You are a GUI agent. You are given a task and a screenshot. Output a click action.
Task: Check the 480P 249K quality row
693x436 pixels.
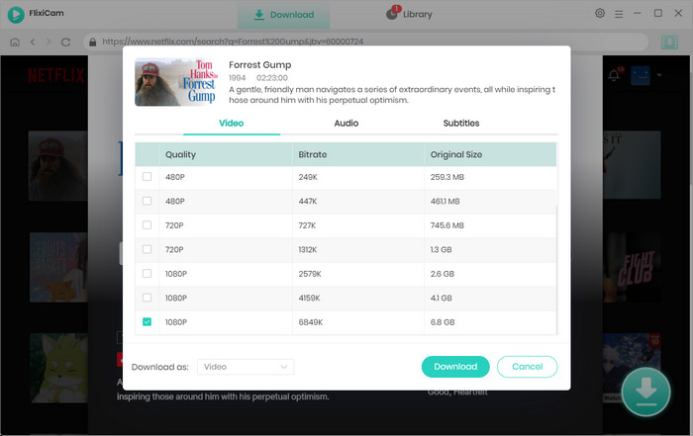coord(147,177)
